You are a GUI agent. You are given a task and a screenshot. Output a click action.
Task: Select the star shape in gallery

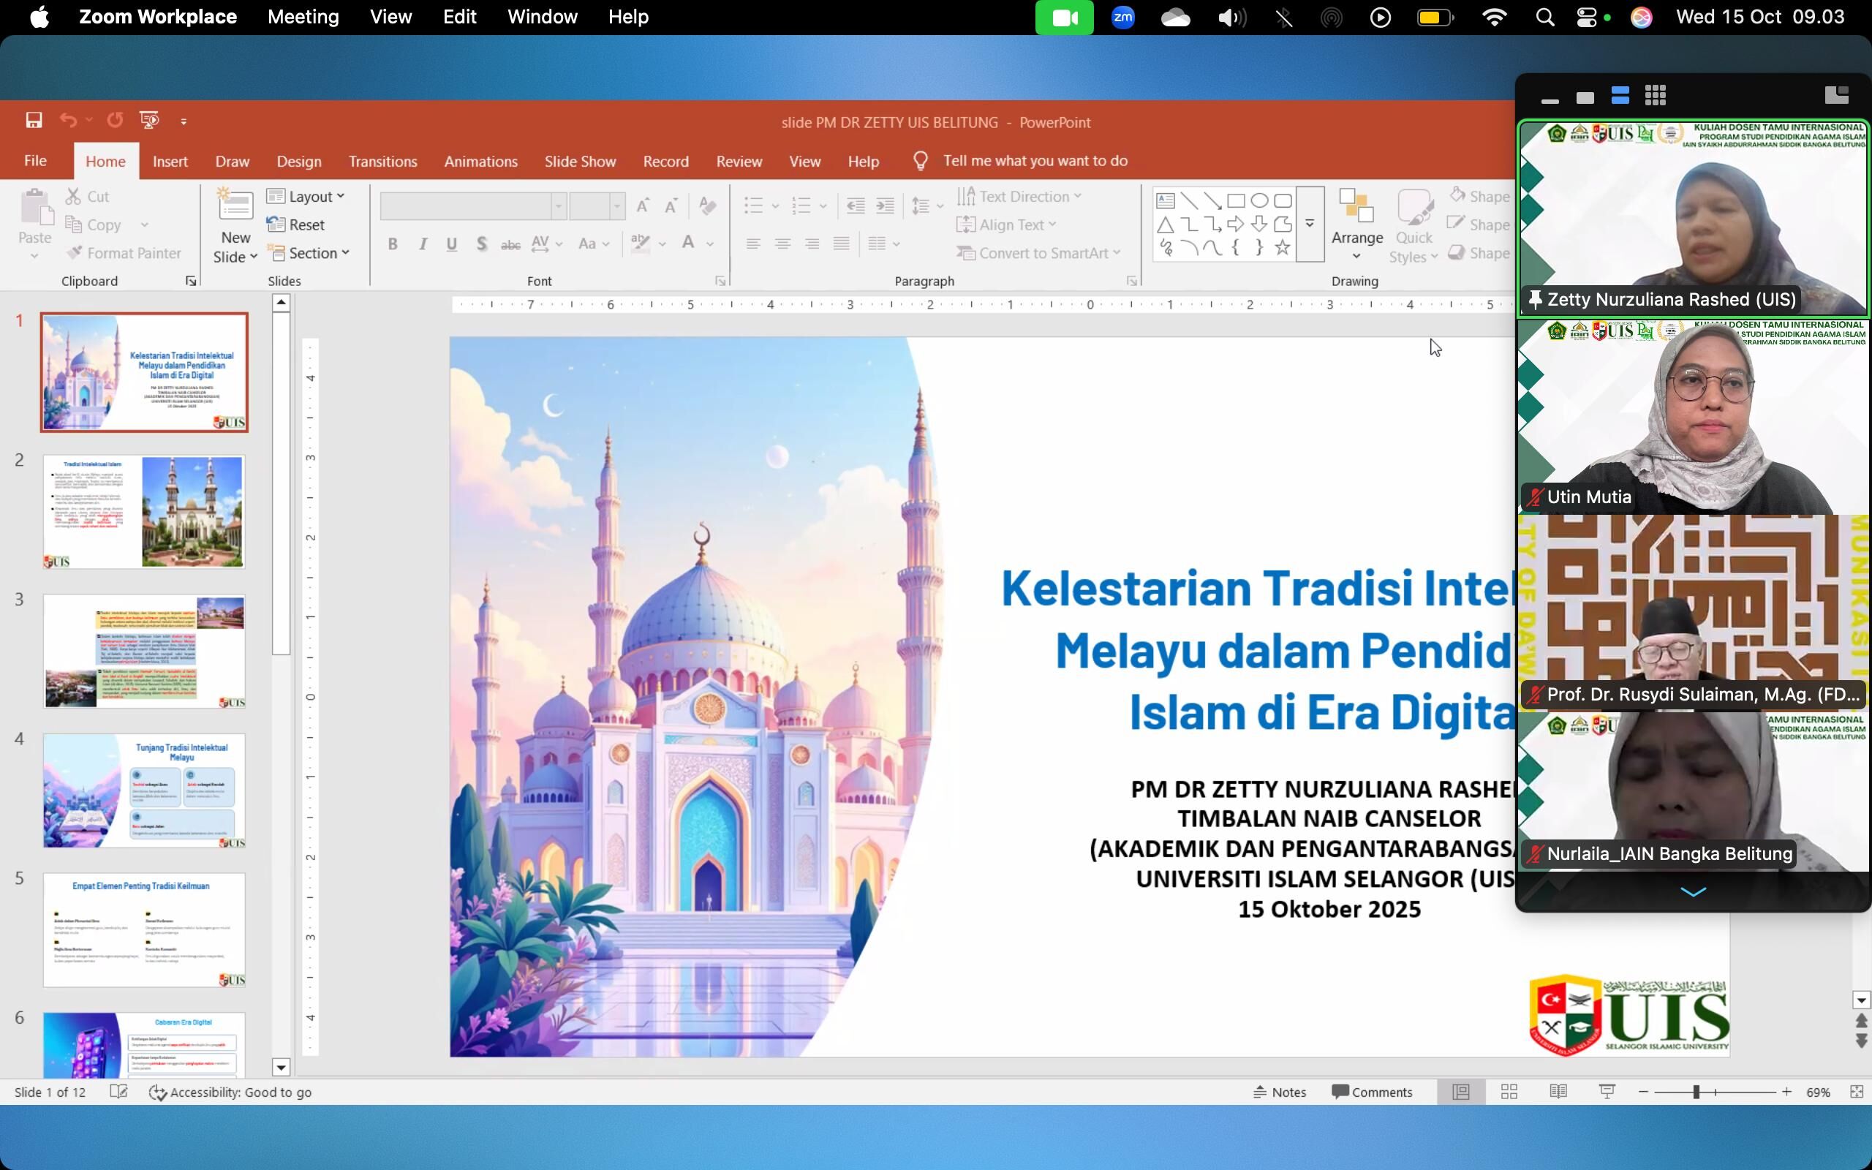1283,248
